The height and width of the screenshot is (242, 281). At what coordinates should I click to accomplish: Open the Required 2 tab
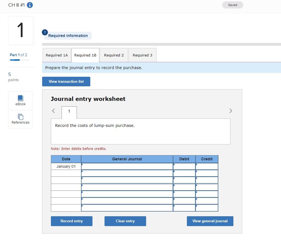pyautogui.click(x=114, y=55)
